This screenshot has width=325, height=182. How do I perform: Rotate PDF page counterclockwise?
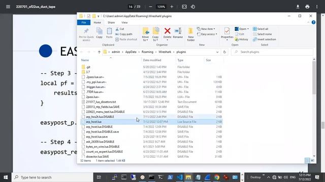click(x=193, y=7)
